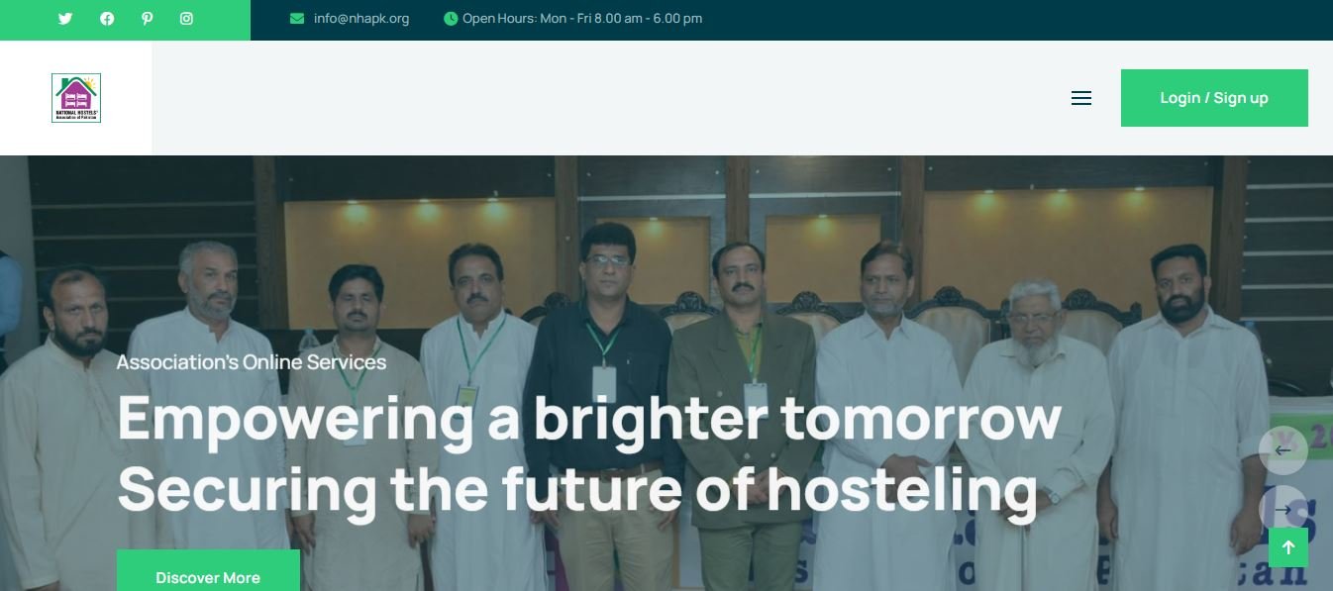Open the hamburger navigation menu
This screenshot has height=591, width=1333.
(1081, 98)
